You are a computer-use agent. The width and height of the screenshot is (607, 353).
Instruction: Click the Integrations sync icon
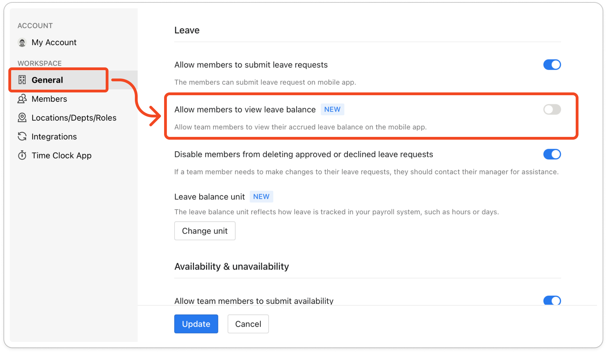point(22,136)
